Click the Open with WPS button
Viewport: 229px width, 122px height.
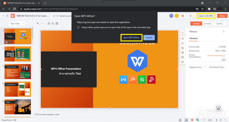point(206,16)
